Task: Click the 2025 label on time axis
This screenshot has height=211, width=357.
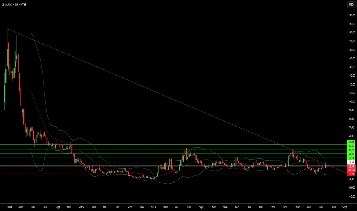Action: pos(298,207)
